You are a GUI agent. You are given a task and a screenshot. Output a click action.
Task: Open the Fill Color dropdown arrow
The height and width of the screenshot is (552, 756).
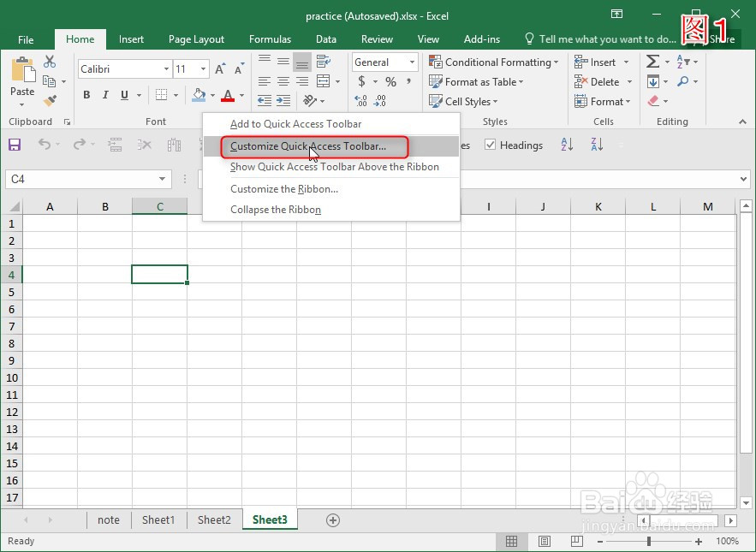[211, 95]
